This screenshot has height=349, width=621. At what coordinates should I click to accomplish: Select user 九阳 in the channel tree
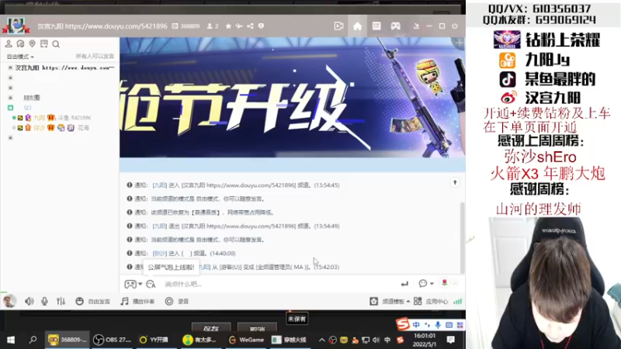[40, 118]
